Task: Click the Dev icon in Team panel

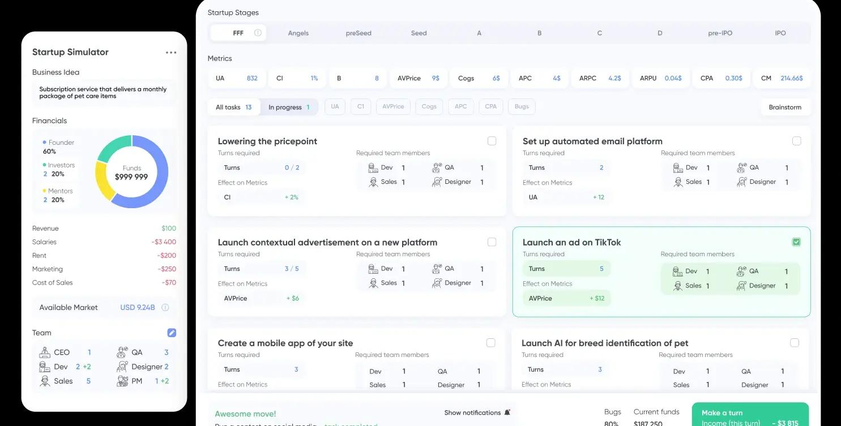Action: pyautogui.click(x=45, y=367)
